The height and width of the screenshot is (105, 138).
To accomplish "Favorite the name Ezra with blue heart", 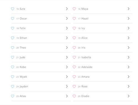I will [12, 9].
